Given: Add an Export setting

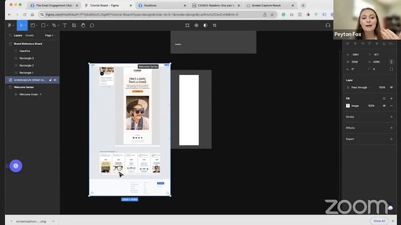Looking at the screenshot, I should (x=391, y=139).
